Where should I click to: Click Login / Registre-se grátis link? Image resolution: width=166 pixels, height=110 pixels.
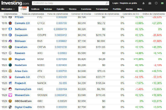click(125, 3)
